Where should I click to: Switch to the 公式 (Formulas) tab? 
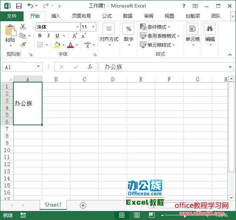[107, 16]
